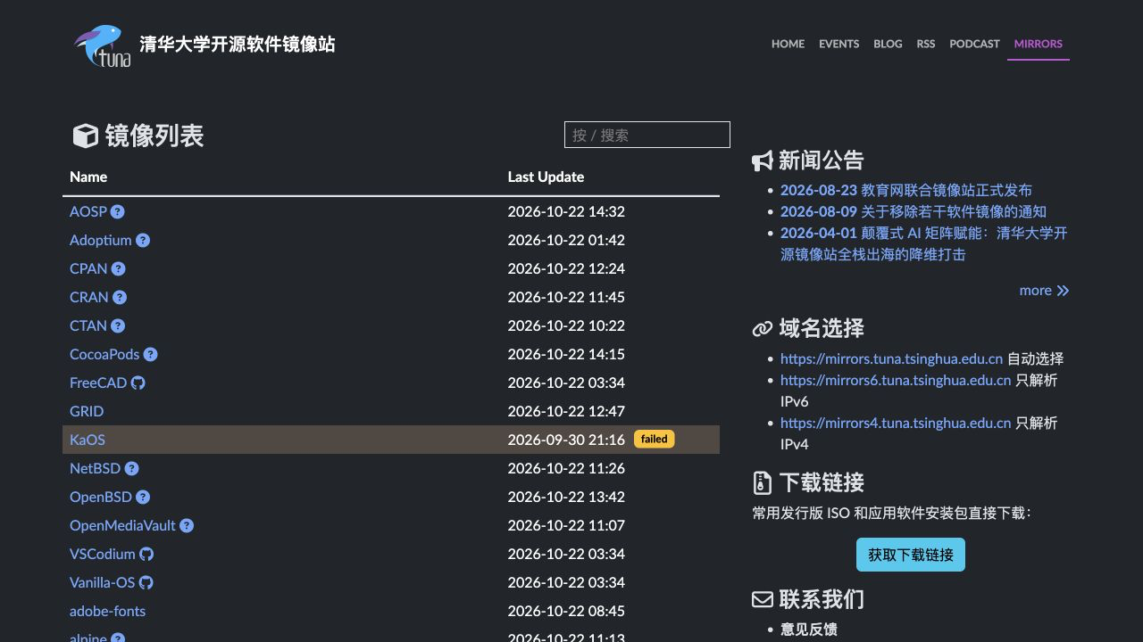Click the GitHub icon beside FreeCAD
Screen dimensions: 1143x642
point(138,383)
